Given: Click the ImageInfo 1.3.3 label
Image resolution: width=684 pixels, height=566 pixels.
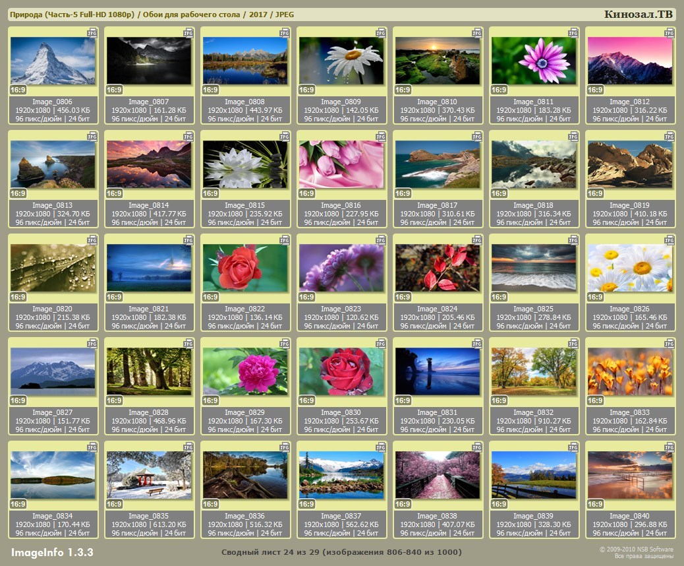Looking at the screenshot, I should [x=52, y=551].
